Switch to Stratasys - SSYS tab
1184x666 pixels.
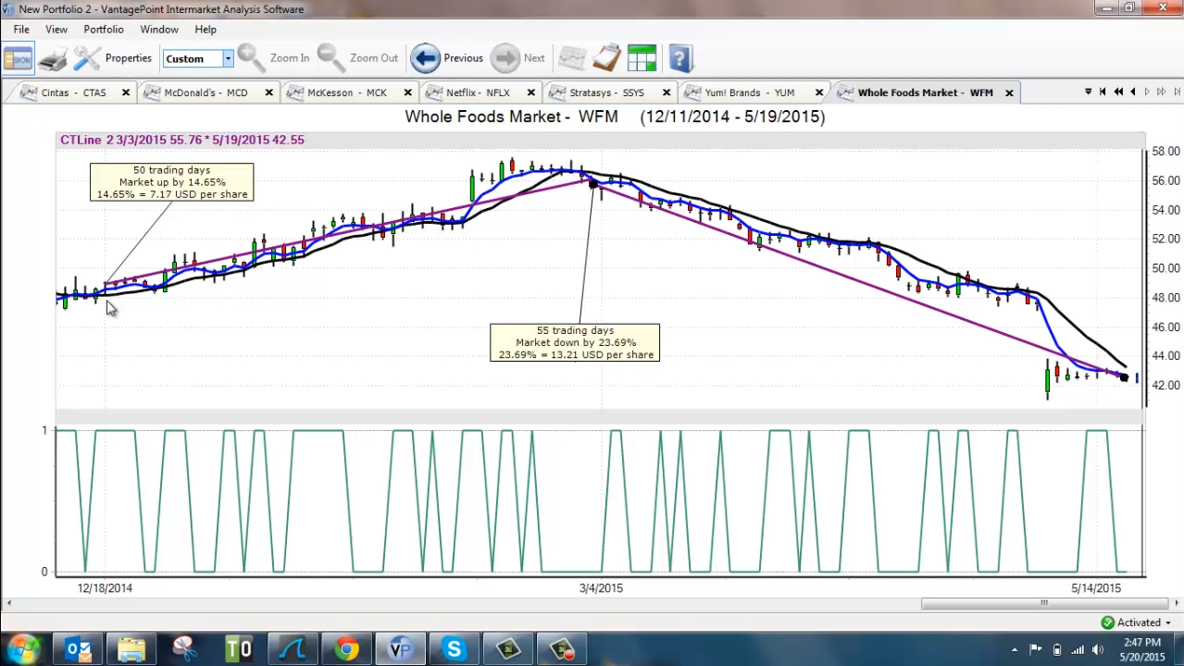tap(606, 92)
